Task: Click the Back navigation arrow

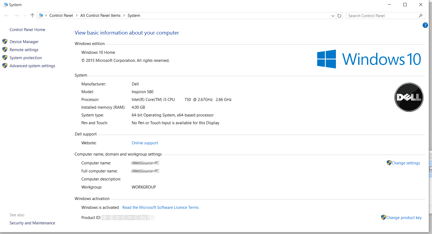Action: click(6, 16)
